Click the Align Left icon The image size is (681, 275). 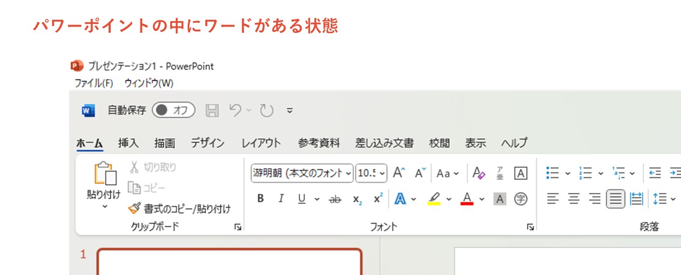click(553, 199)
